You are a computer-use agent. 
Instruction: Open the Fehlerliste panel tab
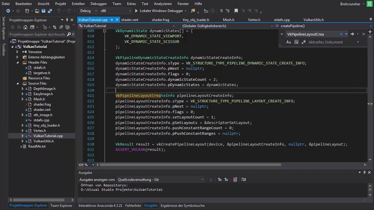133,206
